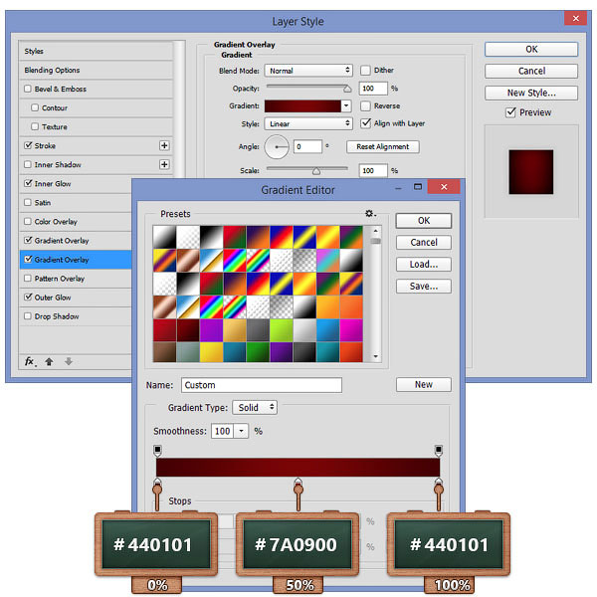Click the Save... button in Gradient Editor

click(x=424, y=286)
